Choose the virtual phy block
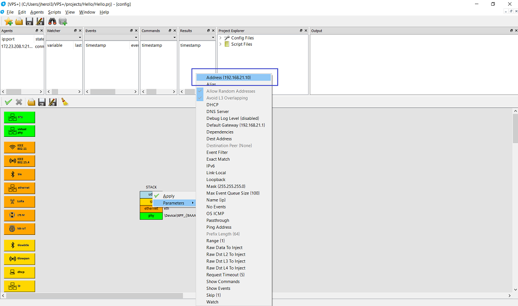The height and width of the screenshot is (306, 518). tap(20, 131)
